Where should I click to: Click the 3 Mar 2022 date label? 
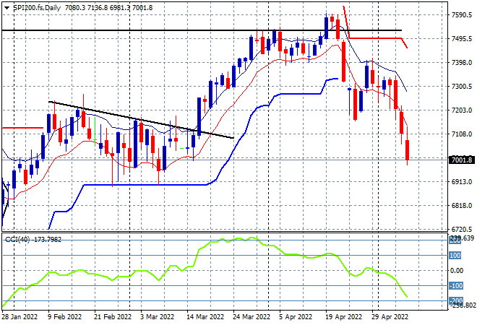pos(157,317)
